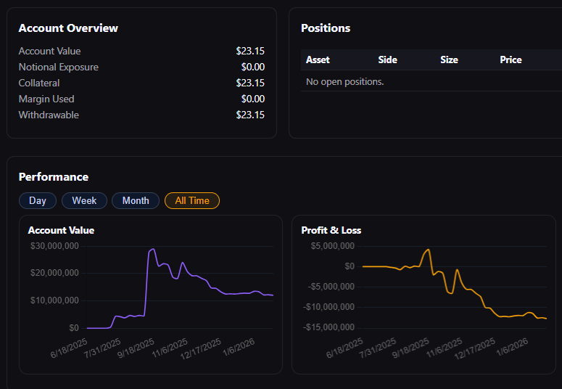Select the Day performance range
Screen dimensions: 562x389
(38, 200)
